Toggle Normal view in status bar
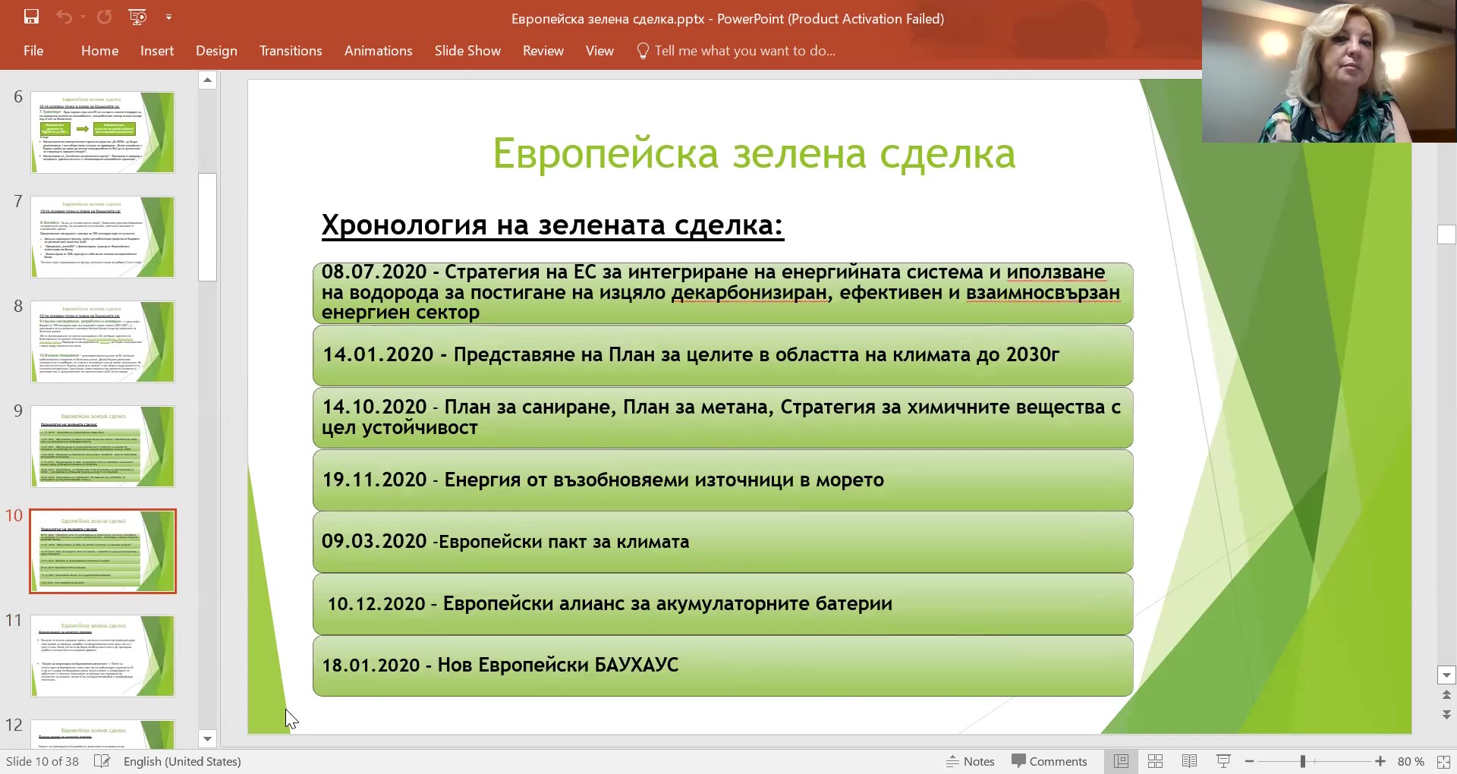 1121,761
